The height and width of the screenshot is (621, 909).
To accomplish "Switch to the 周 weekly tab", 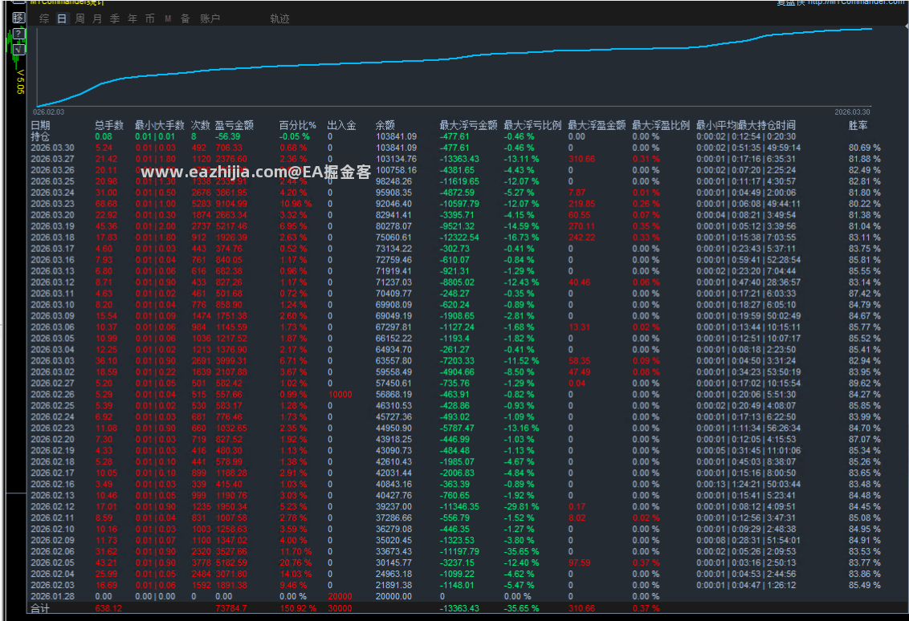I will (79, 18).
